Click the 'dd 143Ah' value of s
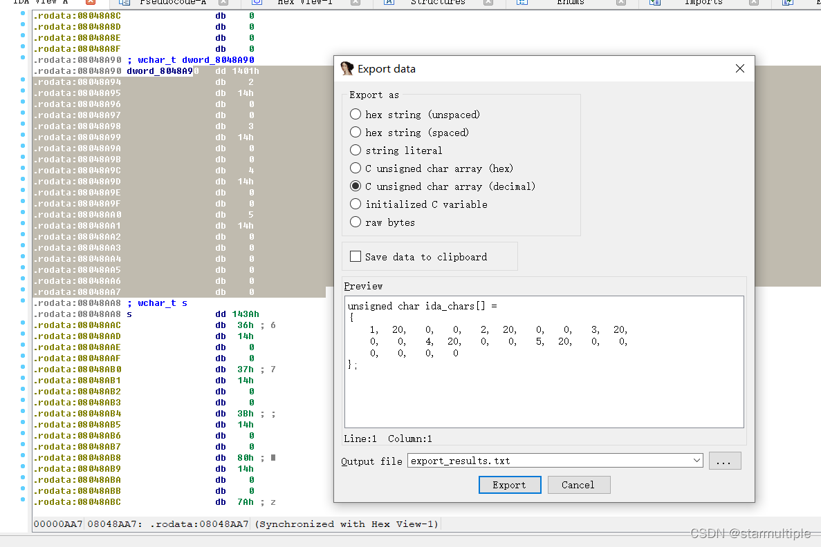This screenshot has width=821, height=547. click(x=237, y=314)
